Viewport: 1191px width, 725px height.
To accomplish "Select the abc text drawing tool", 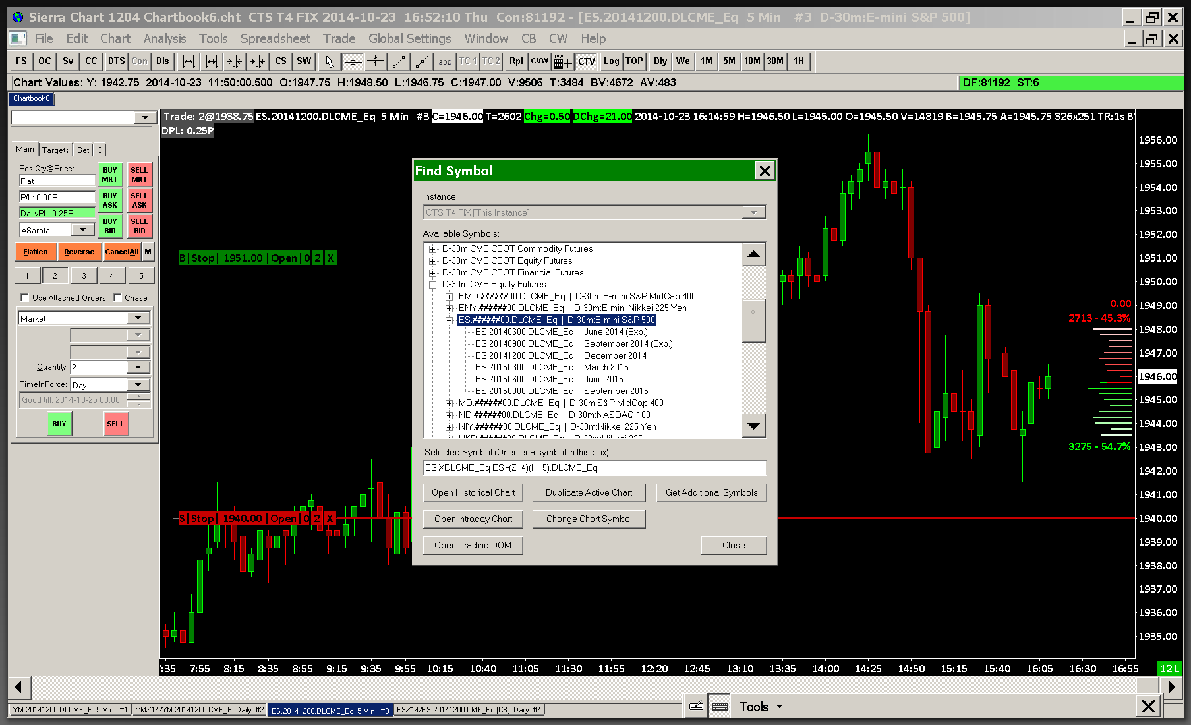I will point(445,61).
